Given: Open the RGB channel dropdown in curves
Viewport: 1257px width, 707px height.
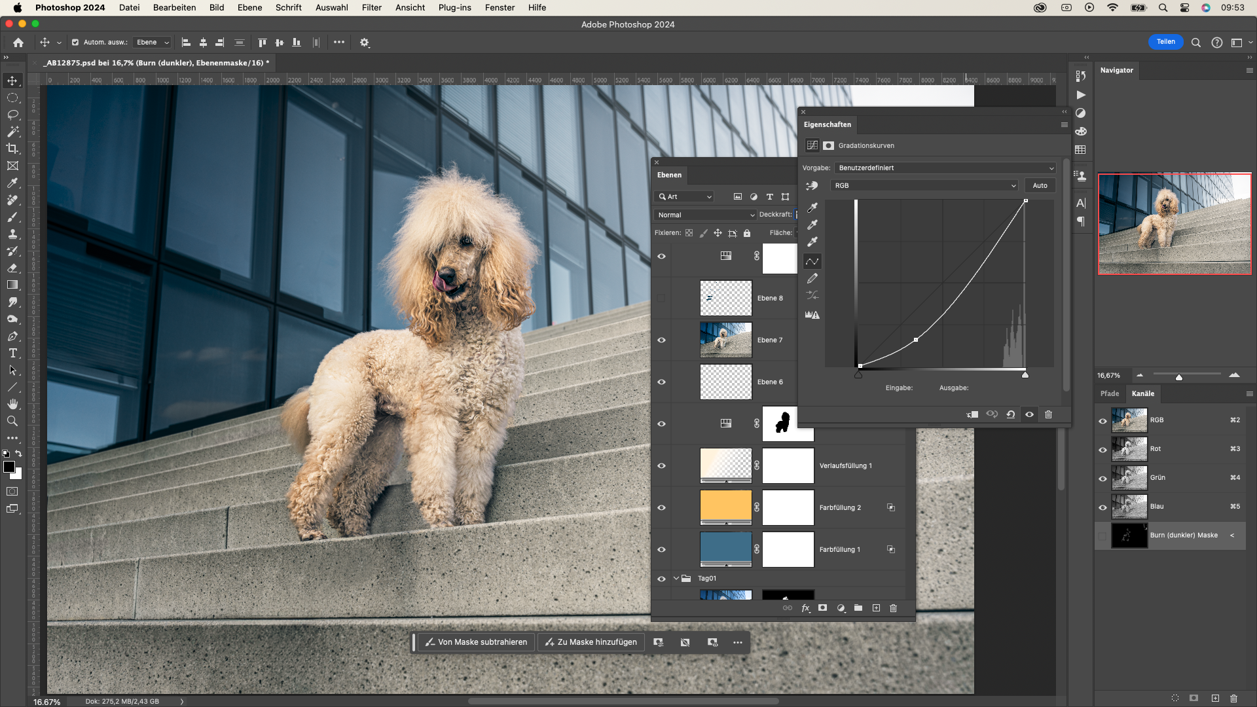Looking at the screenshot, I should [x=924, y=185].
